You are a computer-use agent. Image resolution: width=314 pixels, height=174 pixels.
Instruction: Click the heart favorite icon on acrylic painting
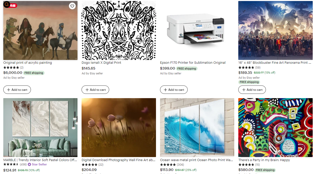tap(72, 6)
